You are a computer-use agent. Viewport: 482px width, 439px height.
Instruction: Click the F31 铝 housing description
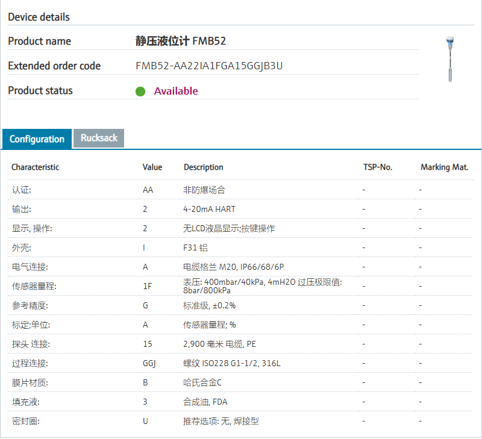pos(196,248)
